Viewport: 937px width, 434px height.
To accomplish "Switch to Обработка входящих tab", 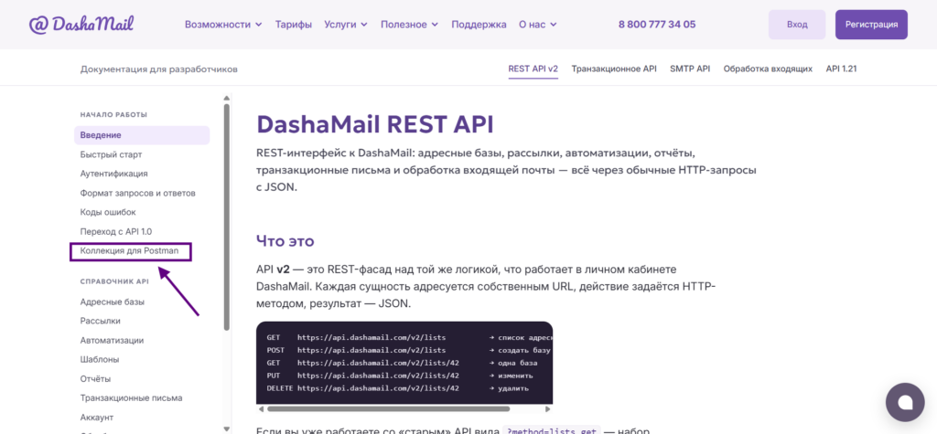I will click(768, 69).
